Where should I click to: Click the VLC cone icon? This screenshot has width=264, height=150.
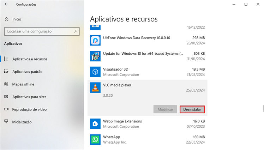click(x=95, y=88)
